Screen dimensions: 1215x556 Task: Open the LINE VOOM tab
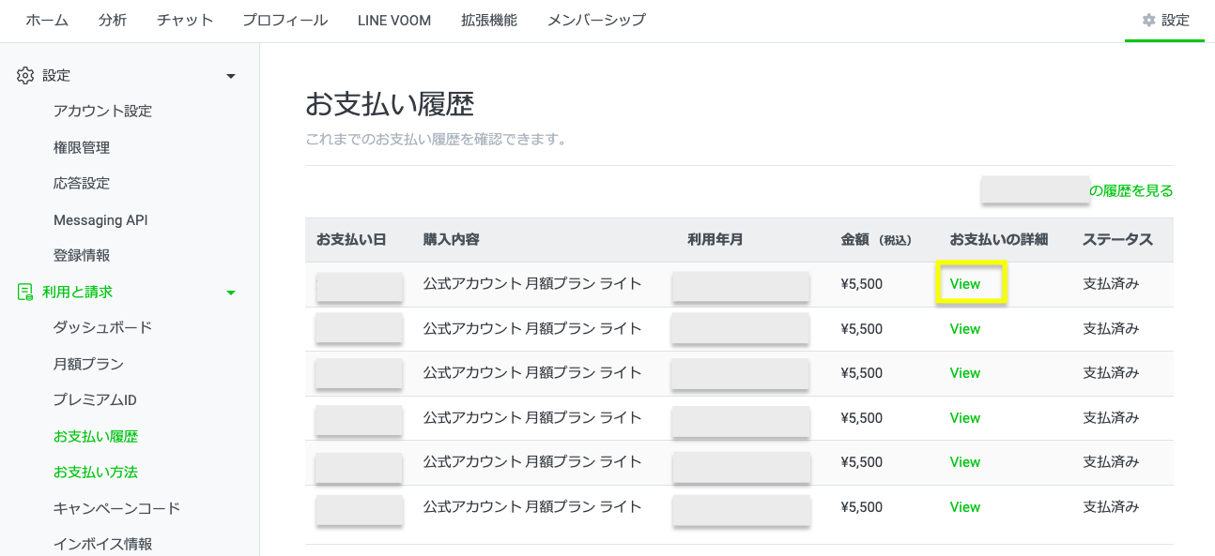pyautogui.click(x=393, y=19)
